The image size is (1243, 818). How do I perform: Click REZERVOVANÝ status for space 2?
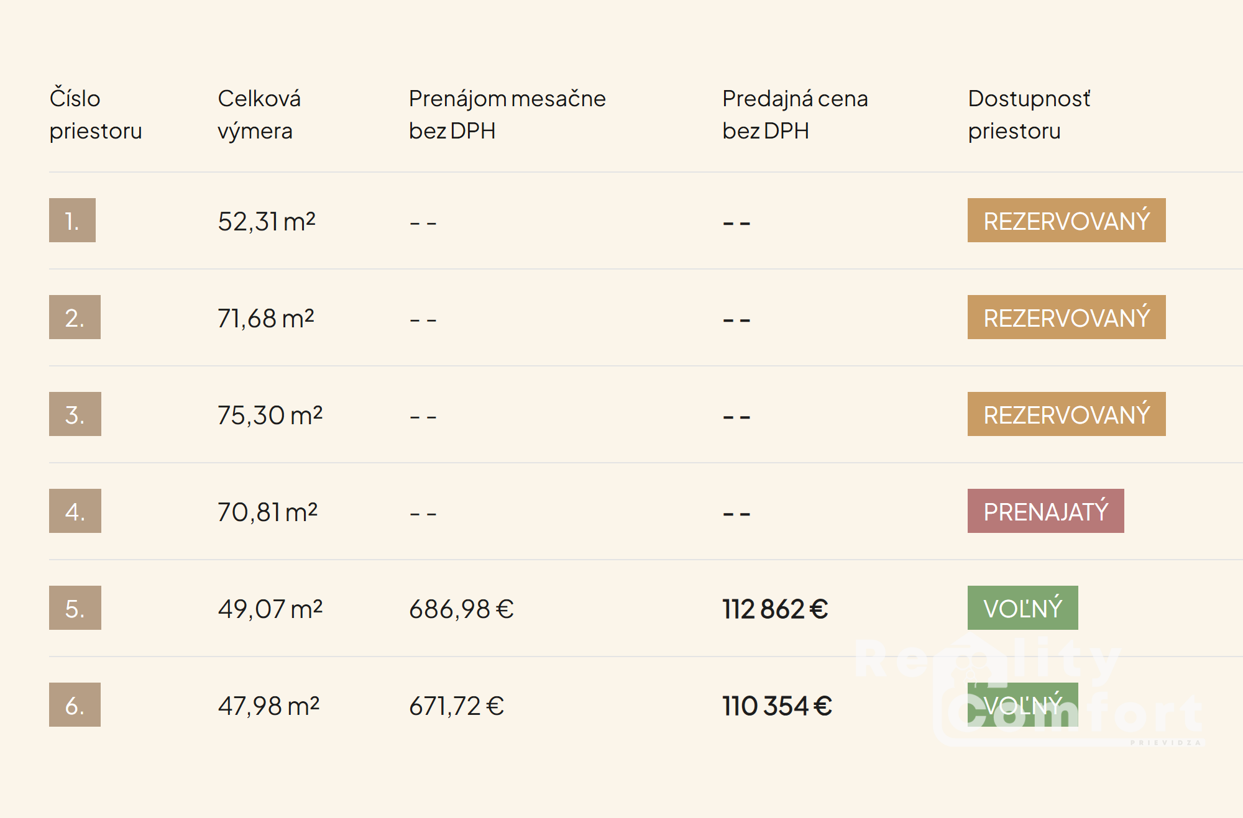coord(1066,317)
